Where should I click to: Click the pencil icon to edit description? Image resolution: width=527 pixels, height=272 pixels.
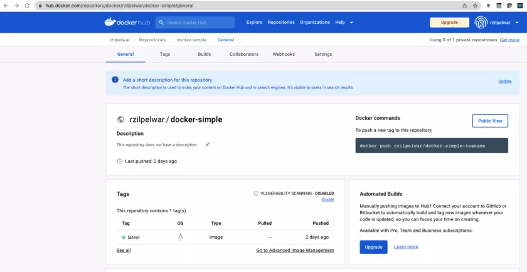tap(208, 144)
